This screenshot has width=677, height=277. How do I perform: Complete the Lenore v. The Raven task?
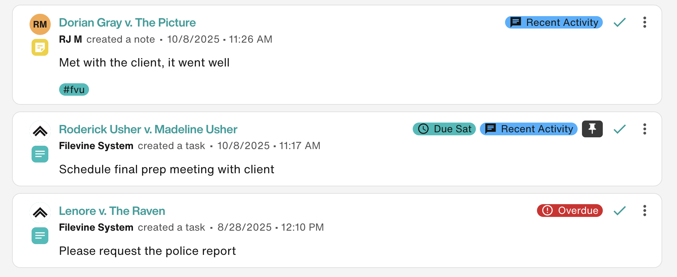click(x=620, y=211)
